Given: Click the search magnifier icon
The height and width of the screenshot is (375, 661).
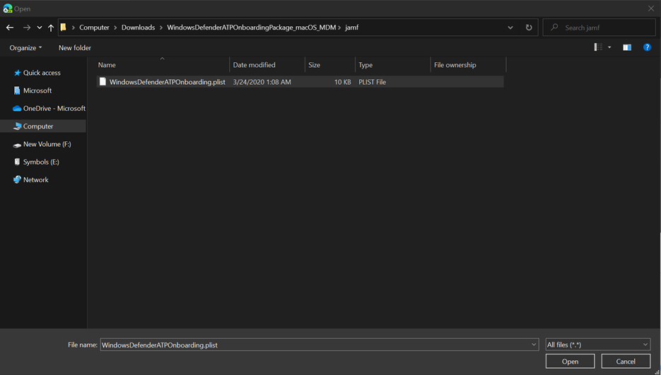Looking at the screenshot, I should (x=554, y=28).
